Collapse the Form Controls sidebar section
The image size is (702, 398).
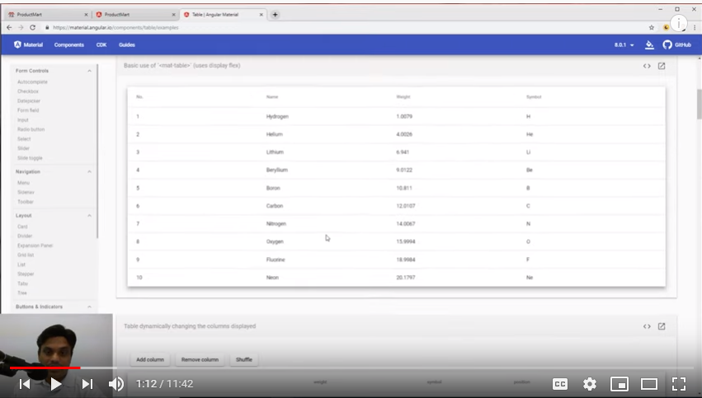point(89,71)
